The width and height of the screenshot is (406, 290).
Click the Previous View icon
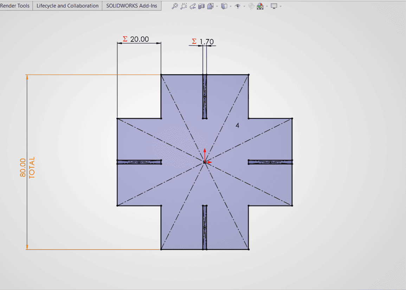192,6
